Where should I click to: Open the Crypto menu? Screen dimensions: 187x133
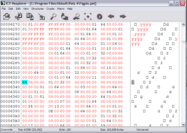pyautogui.click(x=50, y=9)
